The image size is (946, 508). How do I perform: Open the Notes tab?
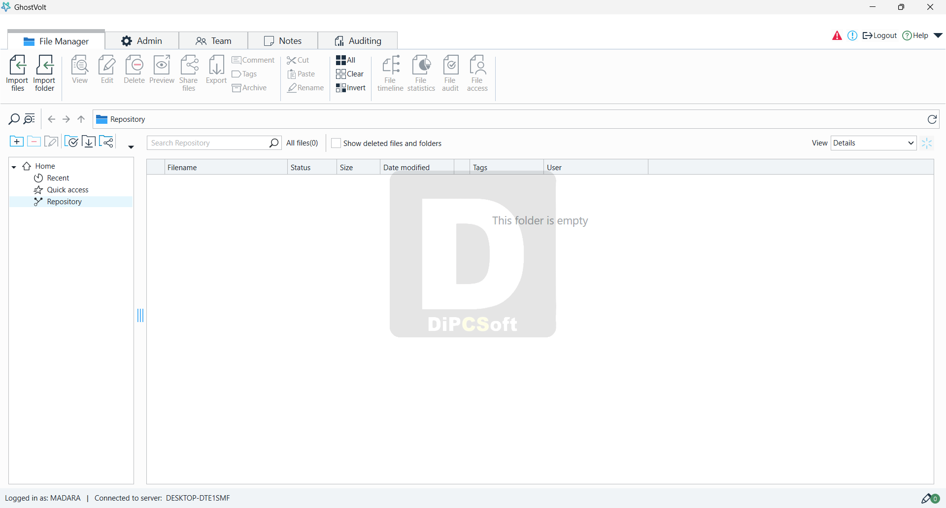pos(283,41)
